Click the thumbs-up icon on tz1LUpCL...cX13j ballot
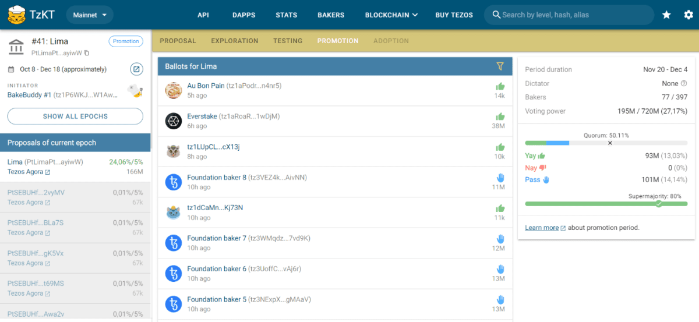 500,147
